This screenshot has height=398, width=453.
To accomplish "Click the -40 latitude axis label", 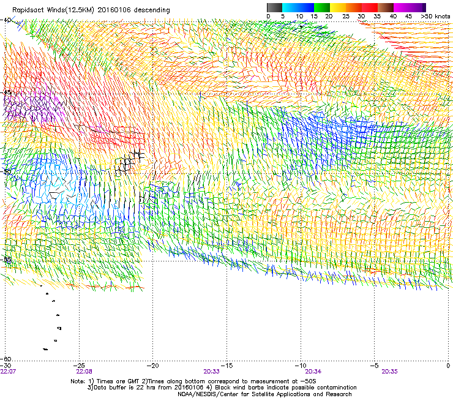I will pos(6,20).
